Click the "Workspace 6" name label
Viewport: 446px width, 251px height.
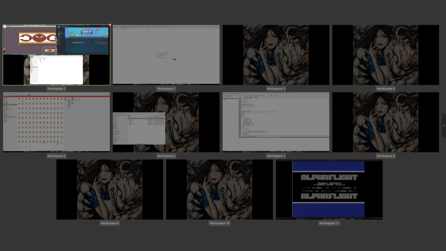pyautogui.click(x=166, y=156)
